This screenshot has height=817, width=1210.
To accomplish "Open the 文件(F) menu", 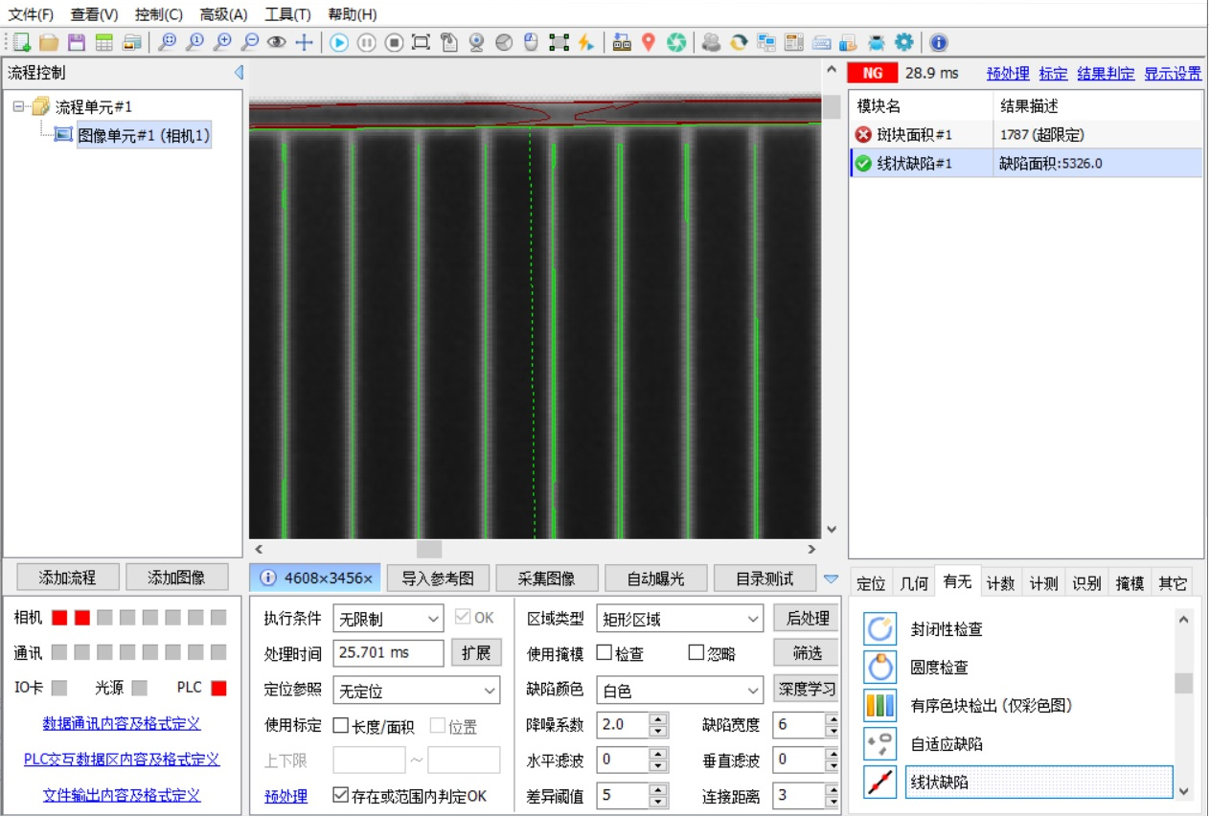I will 31,14.
